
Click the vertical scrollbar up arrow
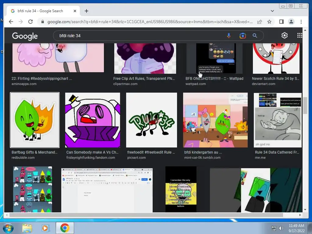point(305,30)
